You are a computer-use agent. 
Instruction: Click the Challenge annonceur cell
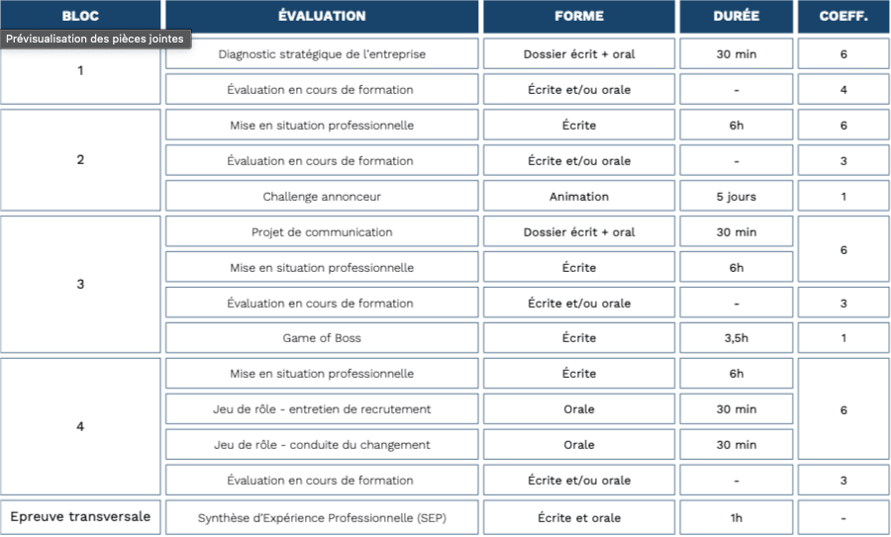pos(322,197)
